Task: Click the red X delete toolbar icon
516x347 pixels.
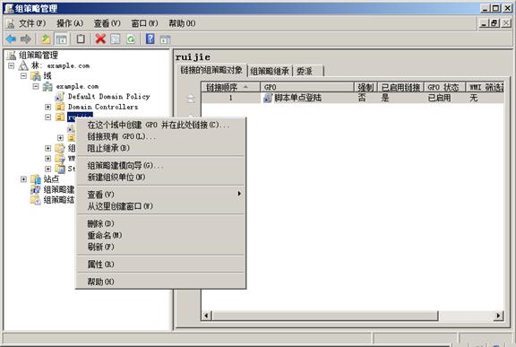Action: (100, 39)
